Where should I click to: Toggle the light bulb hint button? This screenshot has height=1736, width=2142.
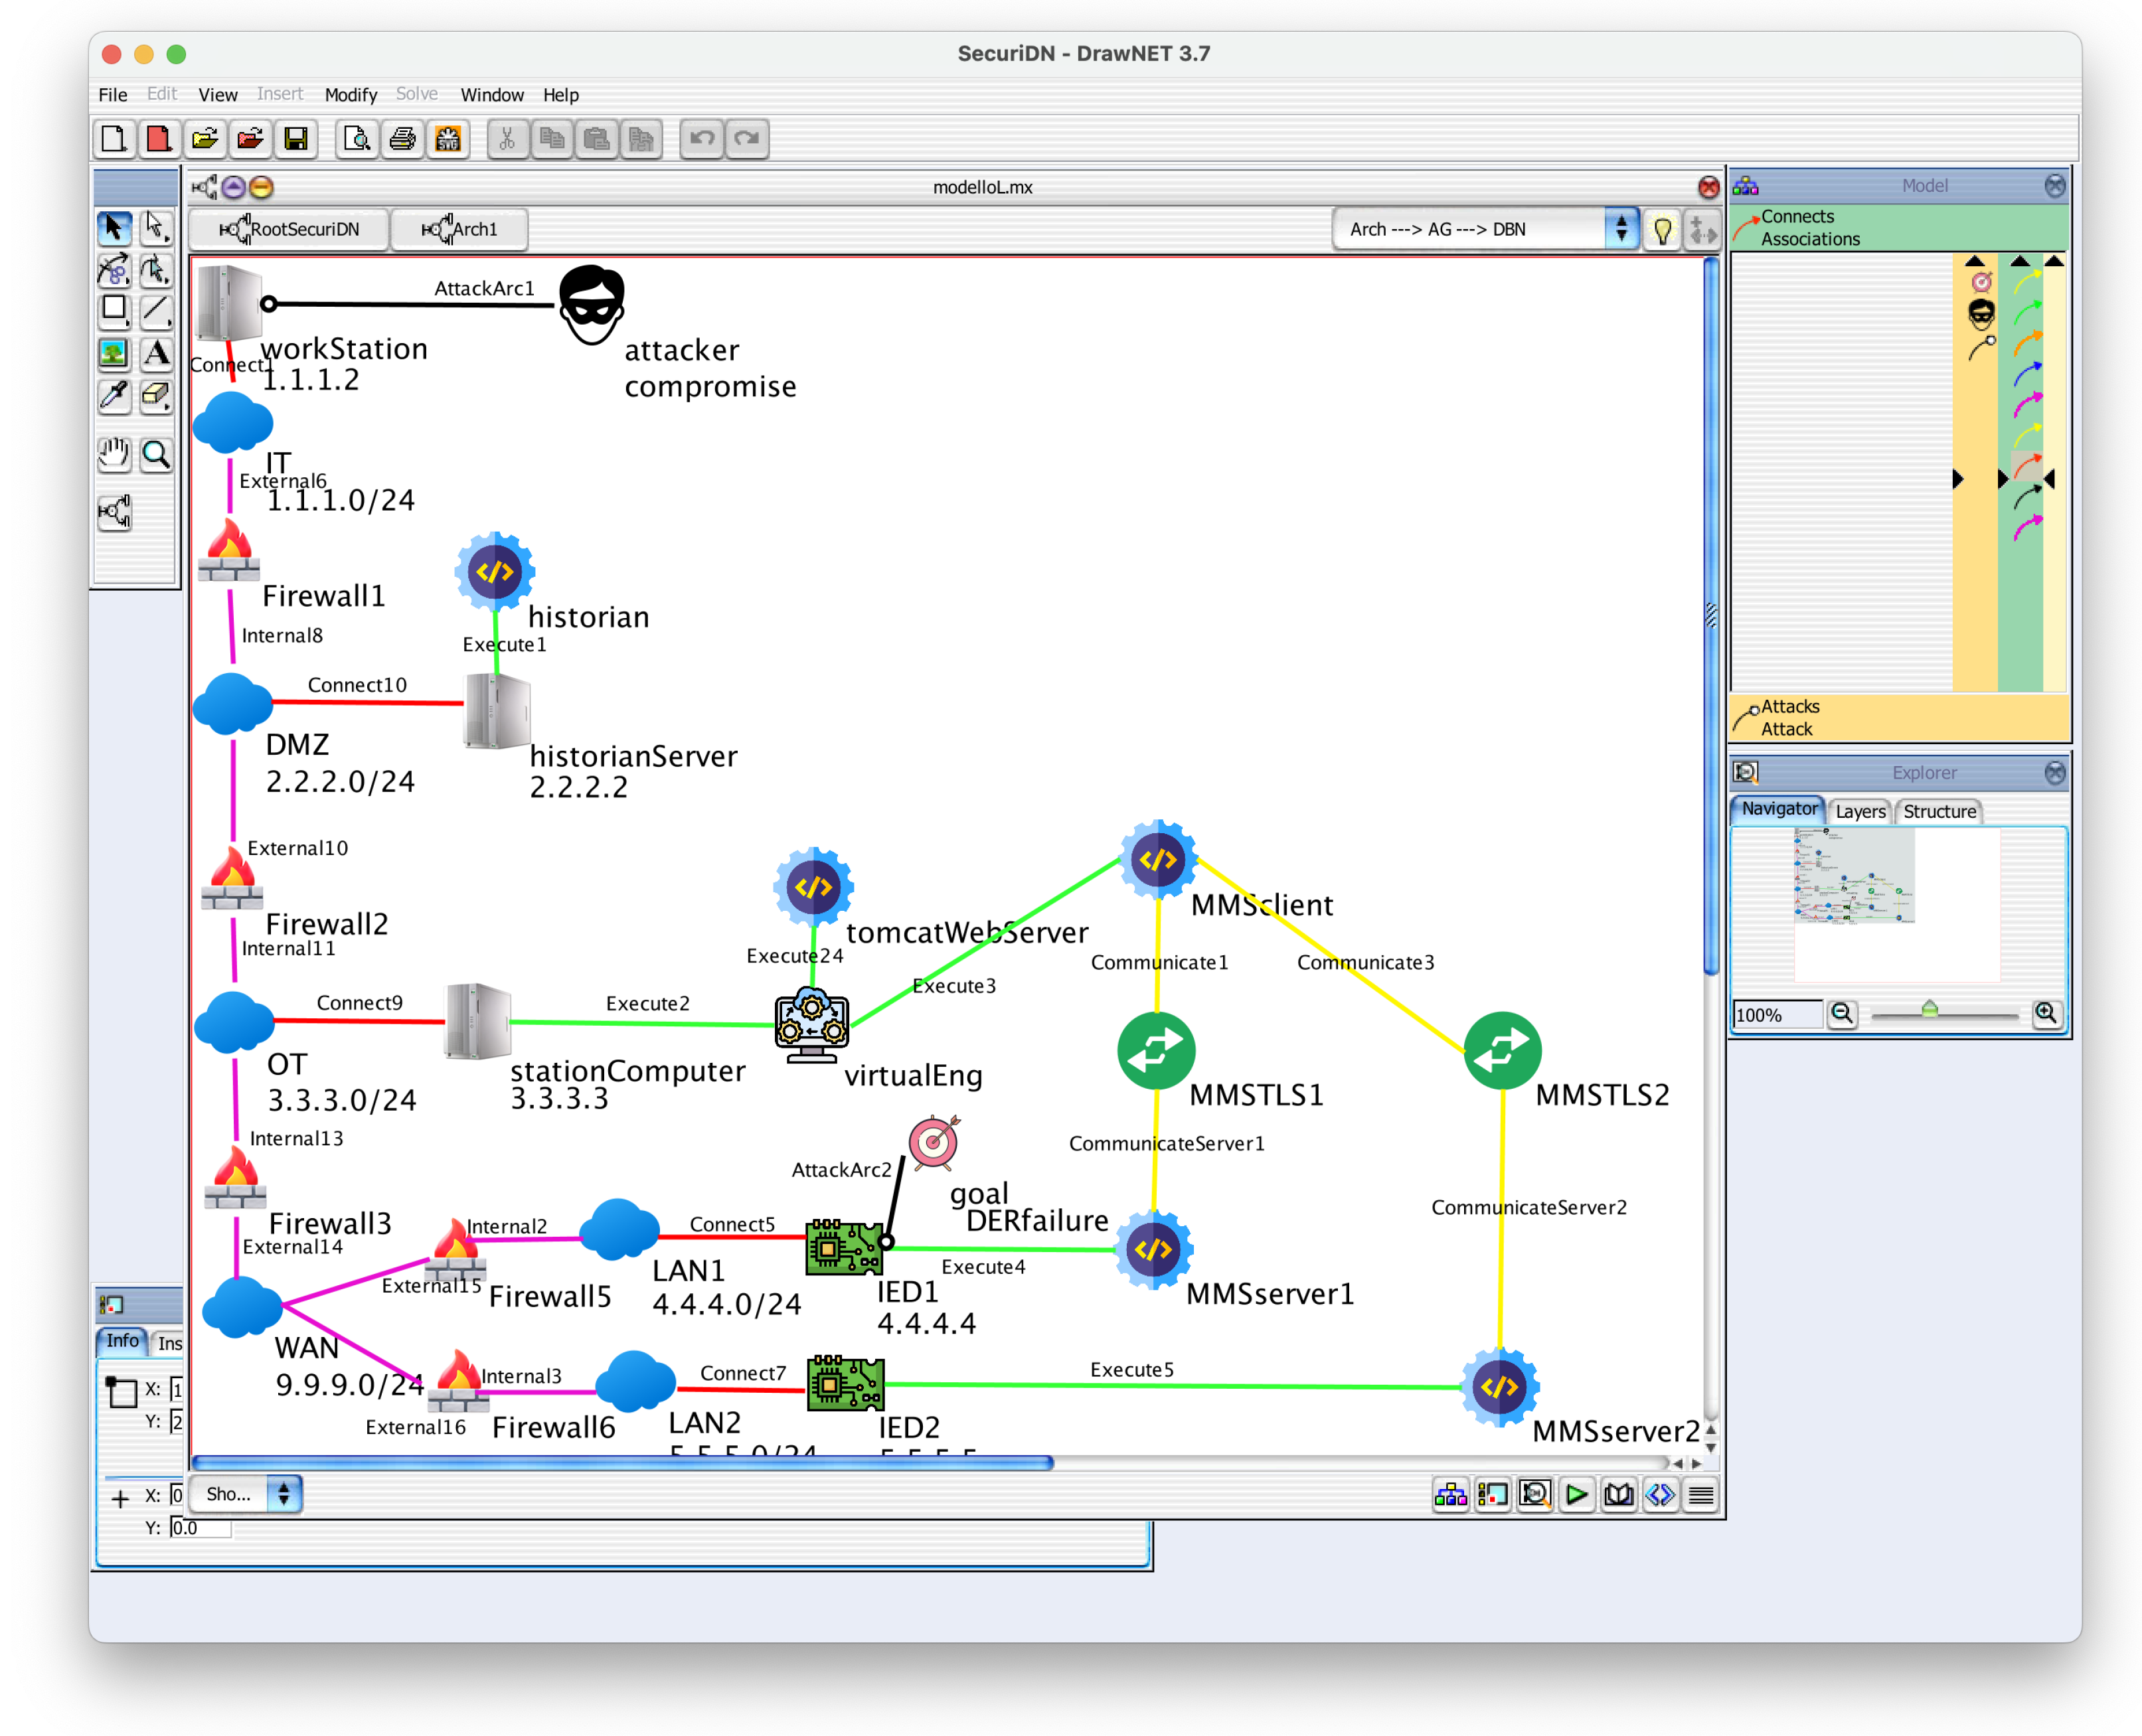pos(1662,230)
